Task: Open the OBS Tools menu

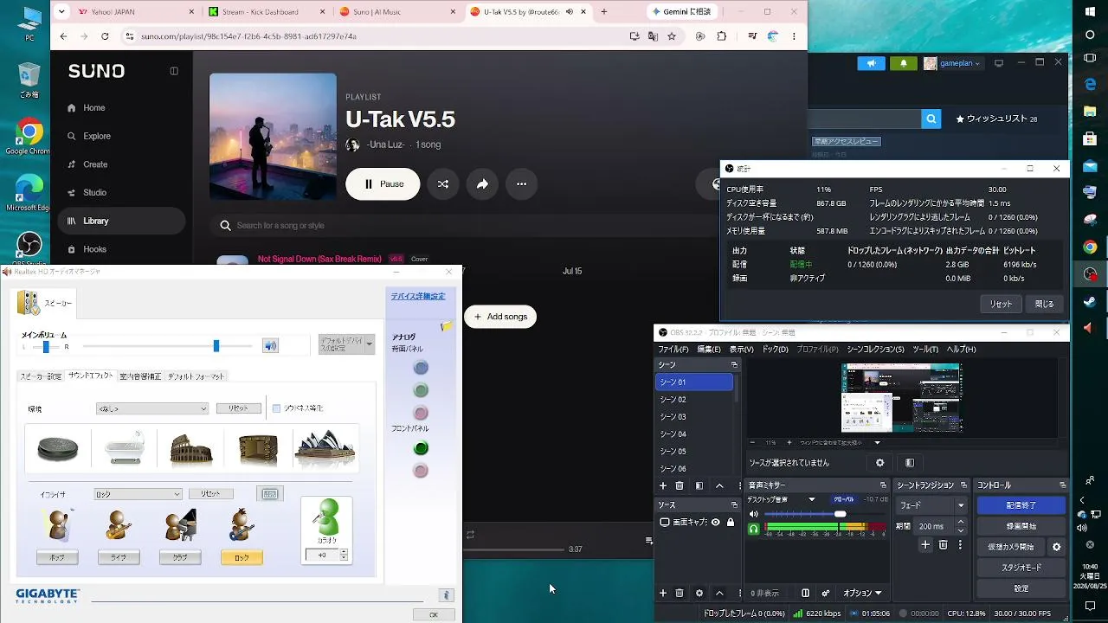Action: point(924,350)
